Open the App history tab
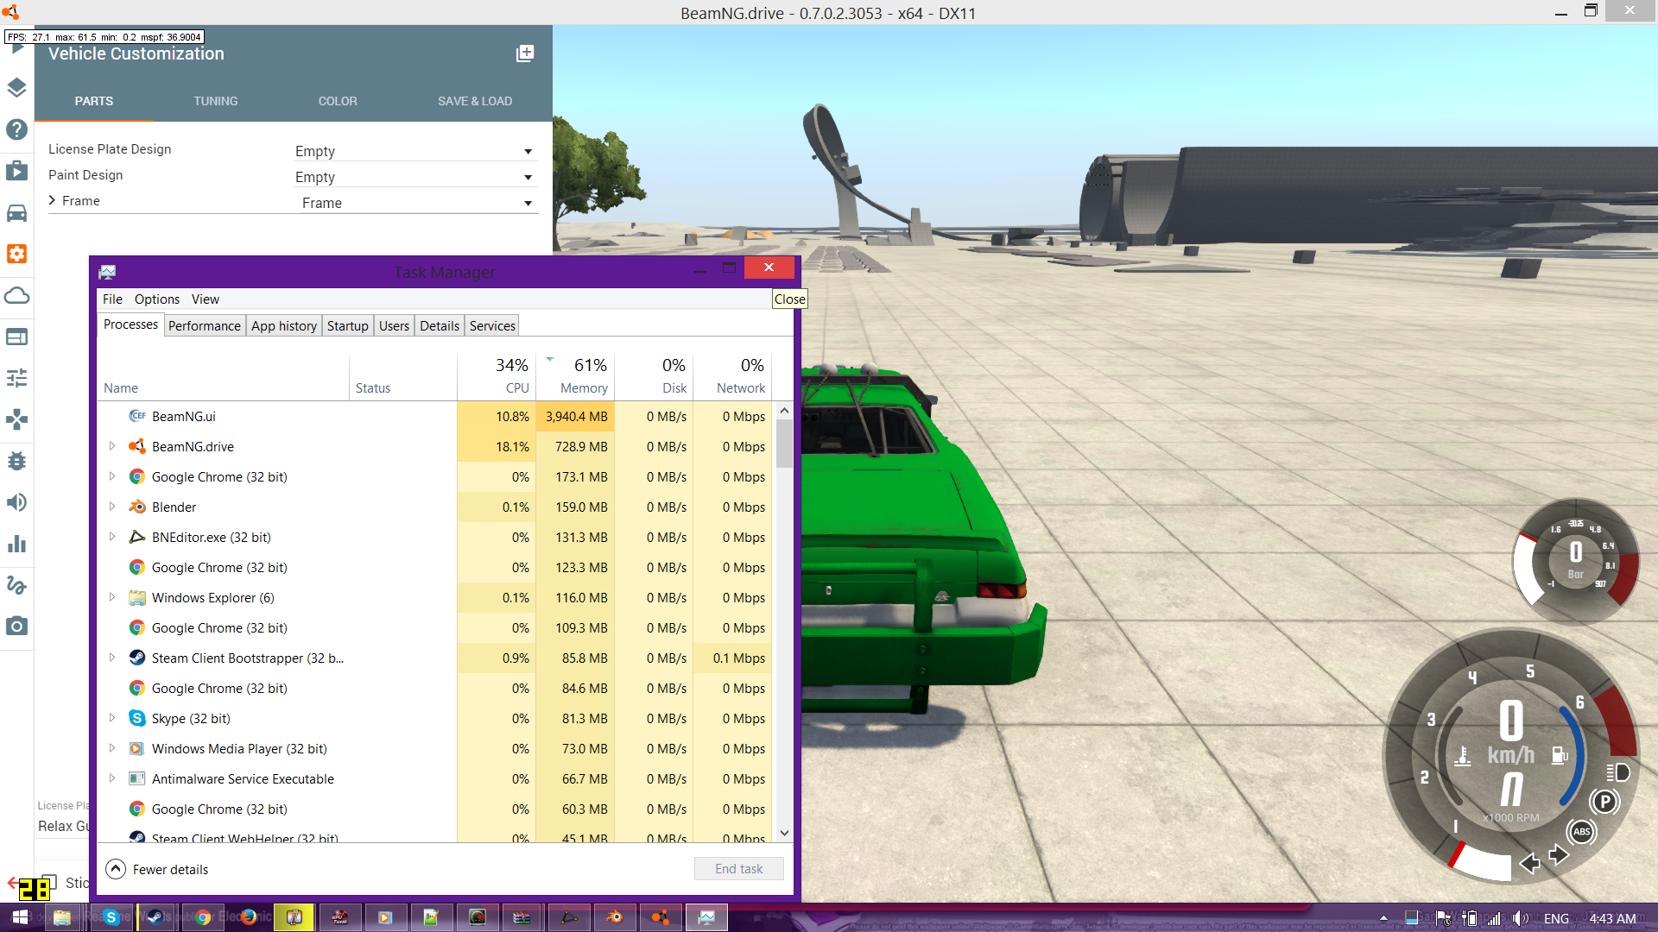Screen dimensions: 1658x932 284,325
